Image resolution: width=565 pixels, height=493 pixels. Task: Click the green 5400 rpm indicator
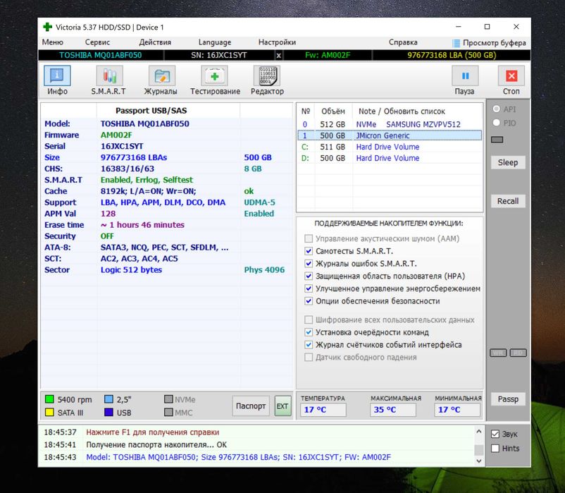tap(49, 399)
